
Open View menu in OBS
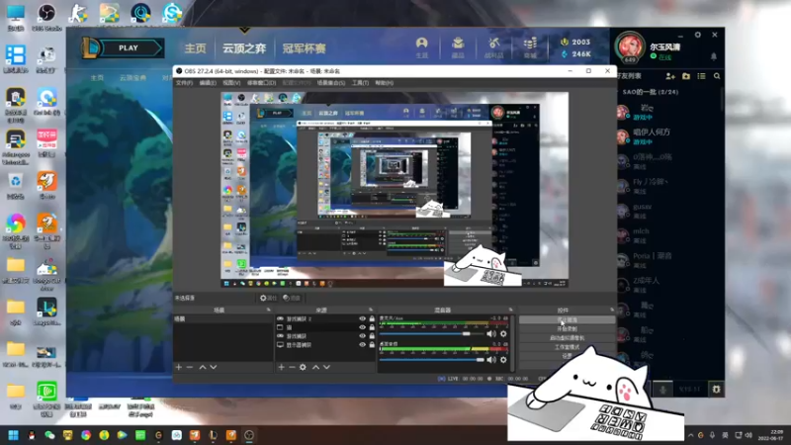pyautogui.click(x=231, y=83)
